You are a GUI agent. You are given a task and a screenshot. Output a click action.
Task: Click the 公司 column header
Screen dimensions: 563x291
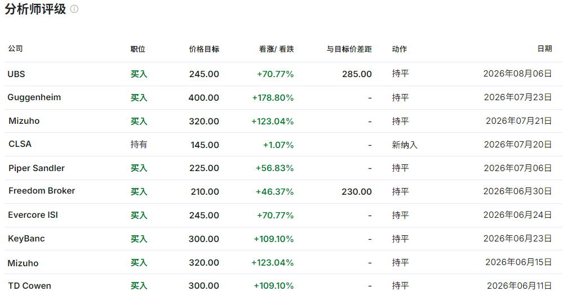pos(15,48)
